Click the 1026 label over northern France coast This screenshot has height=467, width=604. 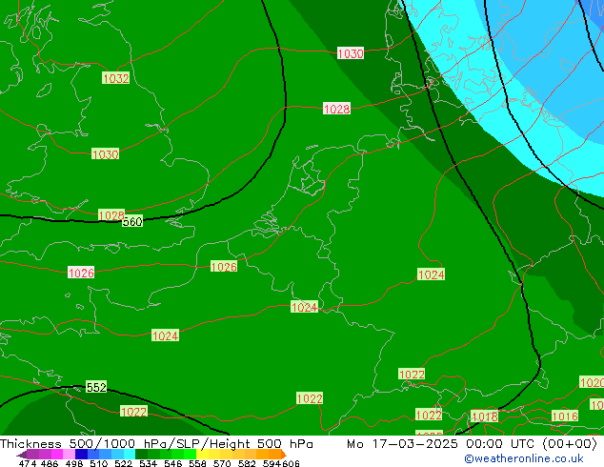(224, 266)
